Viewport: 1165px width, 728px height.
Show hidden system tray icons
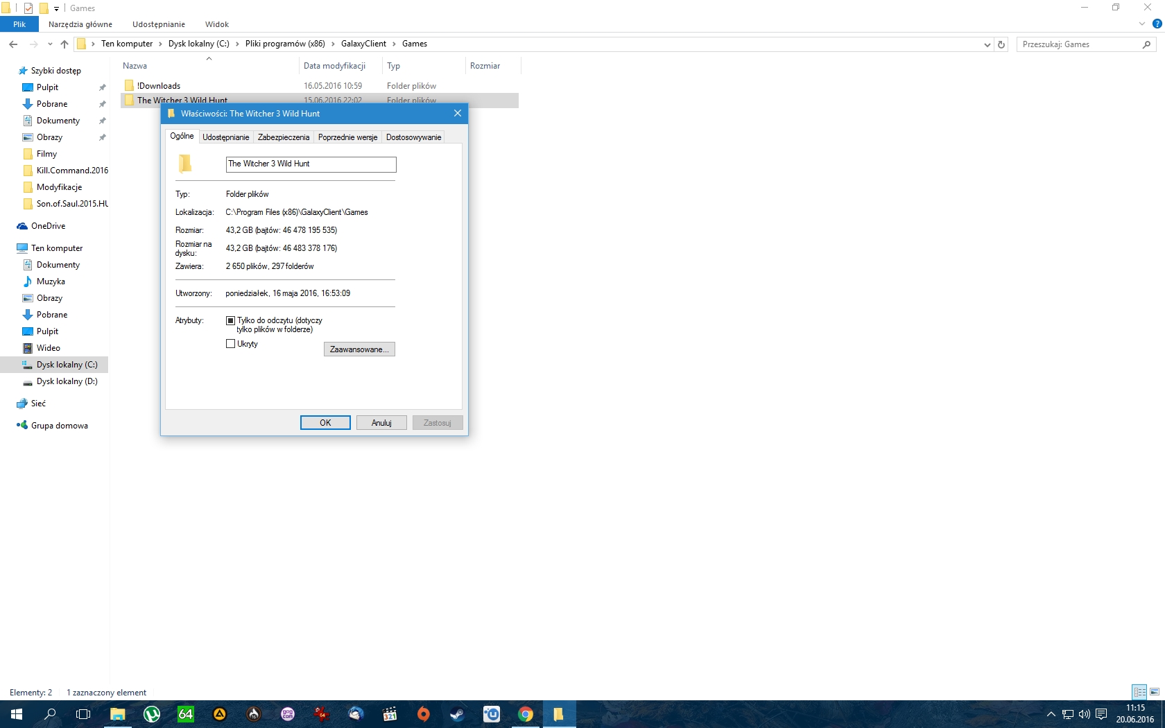(x=1051, y=714)
